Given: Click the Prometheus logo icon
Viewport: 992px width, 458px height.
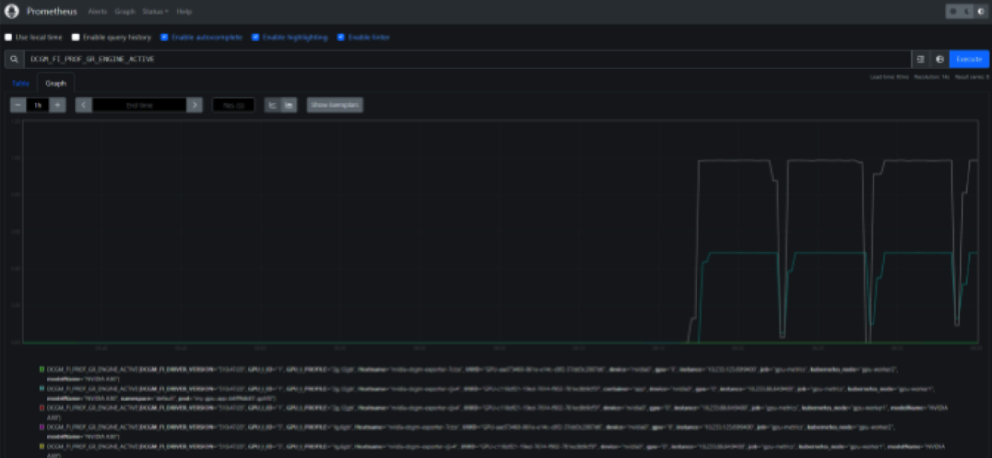Looking at the screenshot, I should (x=12, y=11).
